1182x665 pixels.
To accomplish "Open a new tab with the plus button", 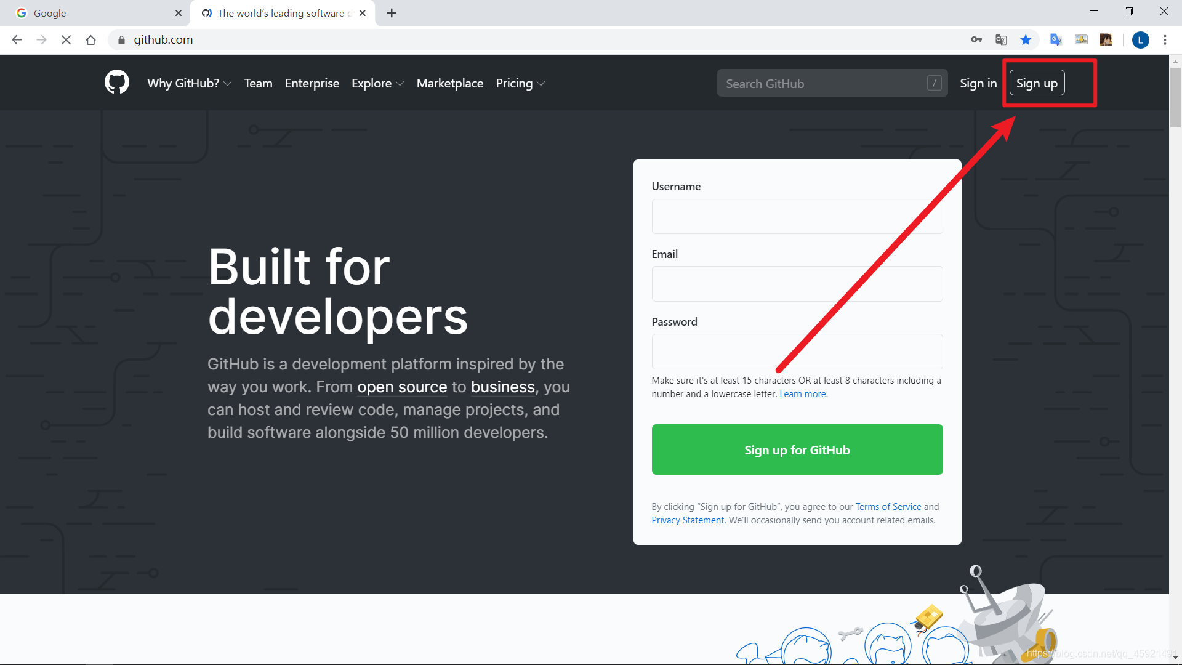I will point(392,13).
